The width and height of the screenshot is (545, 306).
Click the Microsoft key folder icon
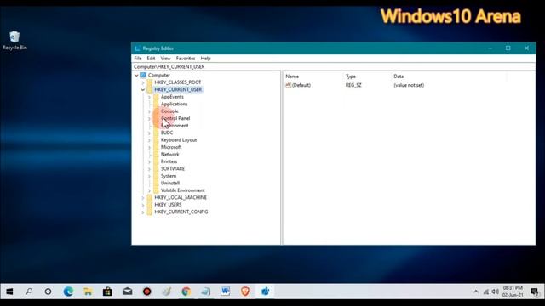click(156, 147)
